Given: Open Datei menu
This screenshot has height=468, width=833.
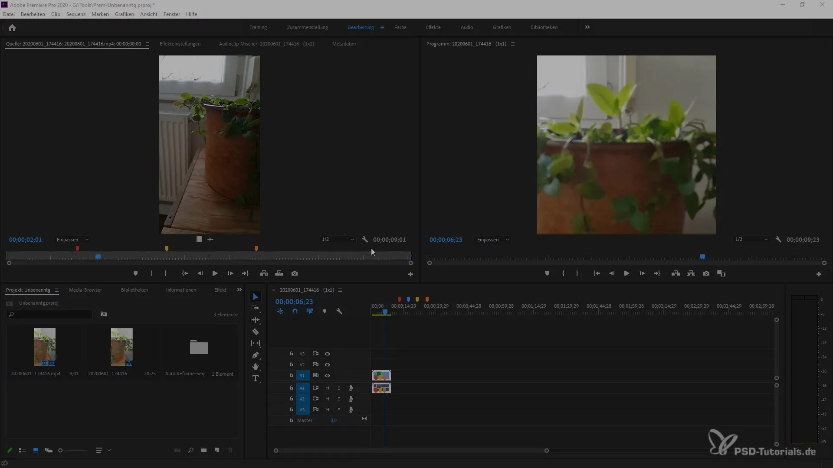Looking at the screenshot, I should click(x=9, y=14).
